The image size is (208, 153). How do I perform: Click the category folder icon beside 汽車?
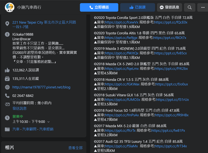(x=7, y=129)
